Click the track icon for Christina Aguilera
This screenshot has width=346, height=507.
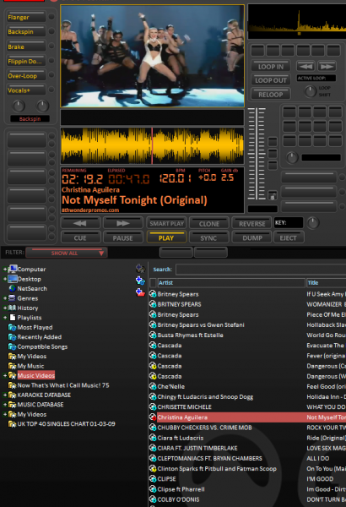tap(153, 417)
